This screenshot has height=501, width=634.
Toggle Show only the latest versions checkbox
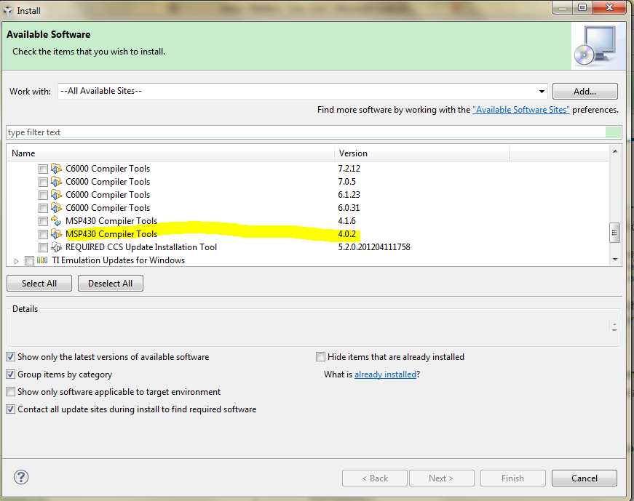click(x=10, y=357)
